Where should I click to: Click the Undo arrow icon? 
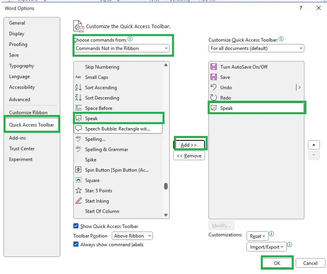click(x=214, y=87)
